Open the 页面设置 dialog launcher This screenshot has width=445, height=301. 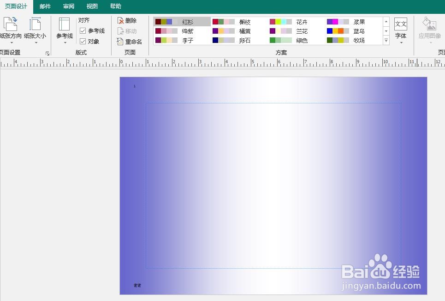coord(47,54)
